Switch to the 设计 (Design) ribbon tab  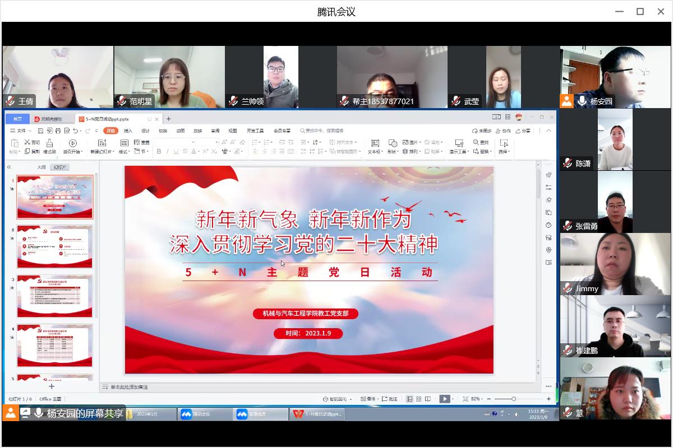click(x=145, y=130)
